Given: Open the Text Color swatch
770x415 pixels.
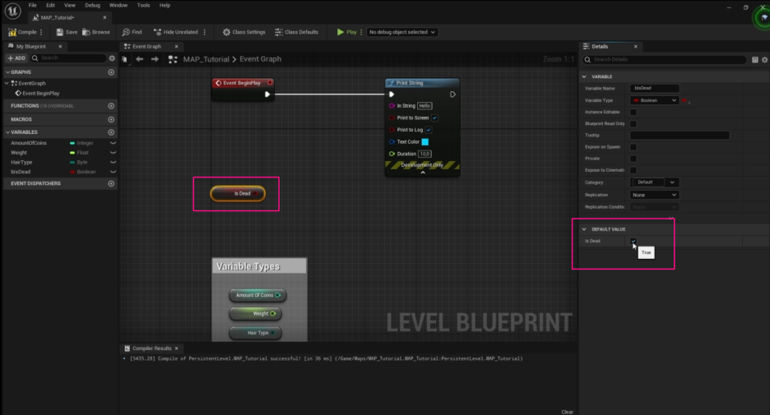Looking at the screenshot, I should pyautogui.click(x=425, y=142).
